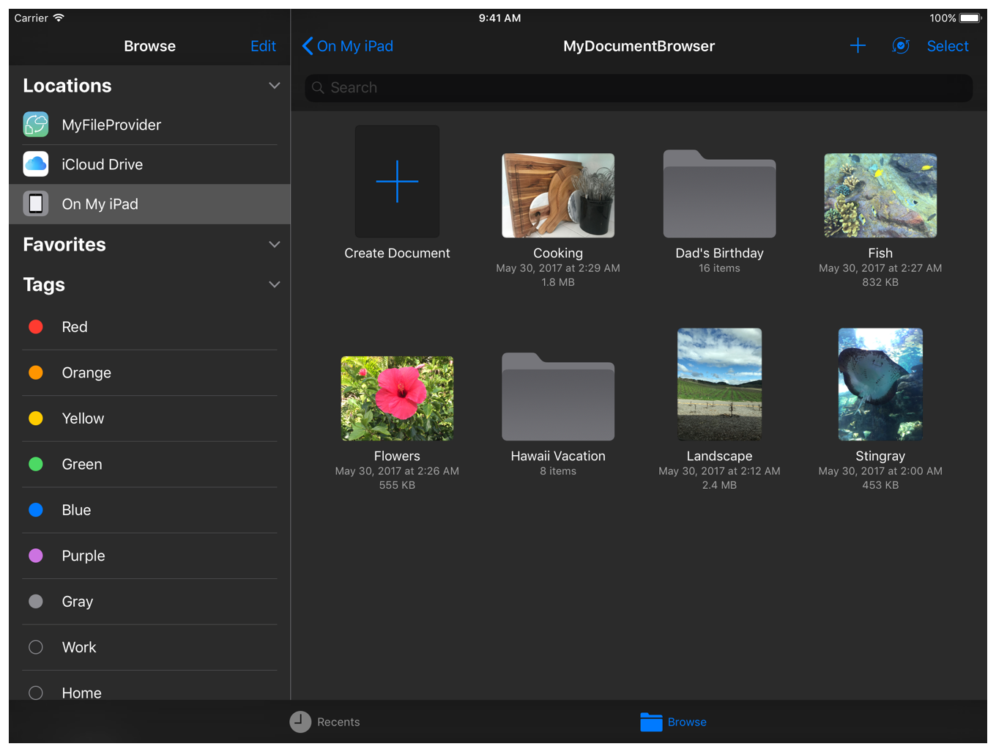Switch to the Recents tab
The height and width of the screenshot is (752, 996).
coord(324,722)
